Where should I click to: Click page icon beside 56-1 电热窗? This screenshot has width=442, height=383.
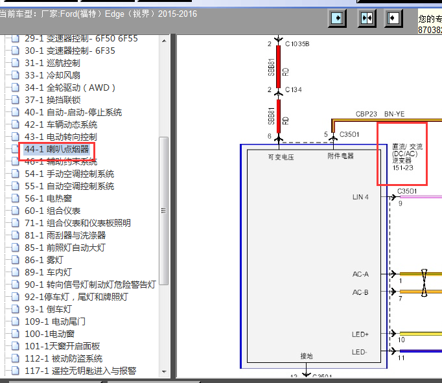[x=15, y=198]
